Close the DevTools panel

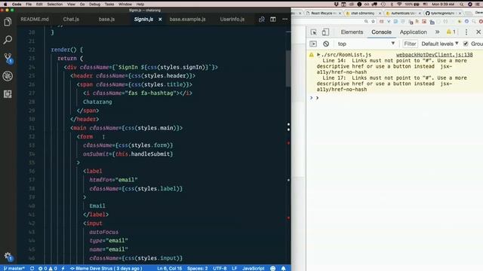tap(478, 32)
